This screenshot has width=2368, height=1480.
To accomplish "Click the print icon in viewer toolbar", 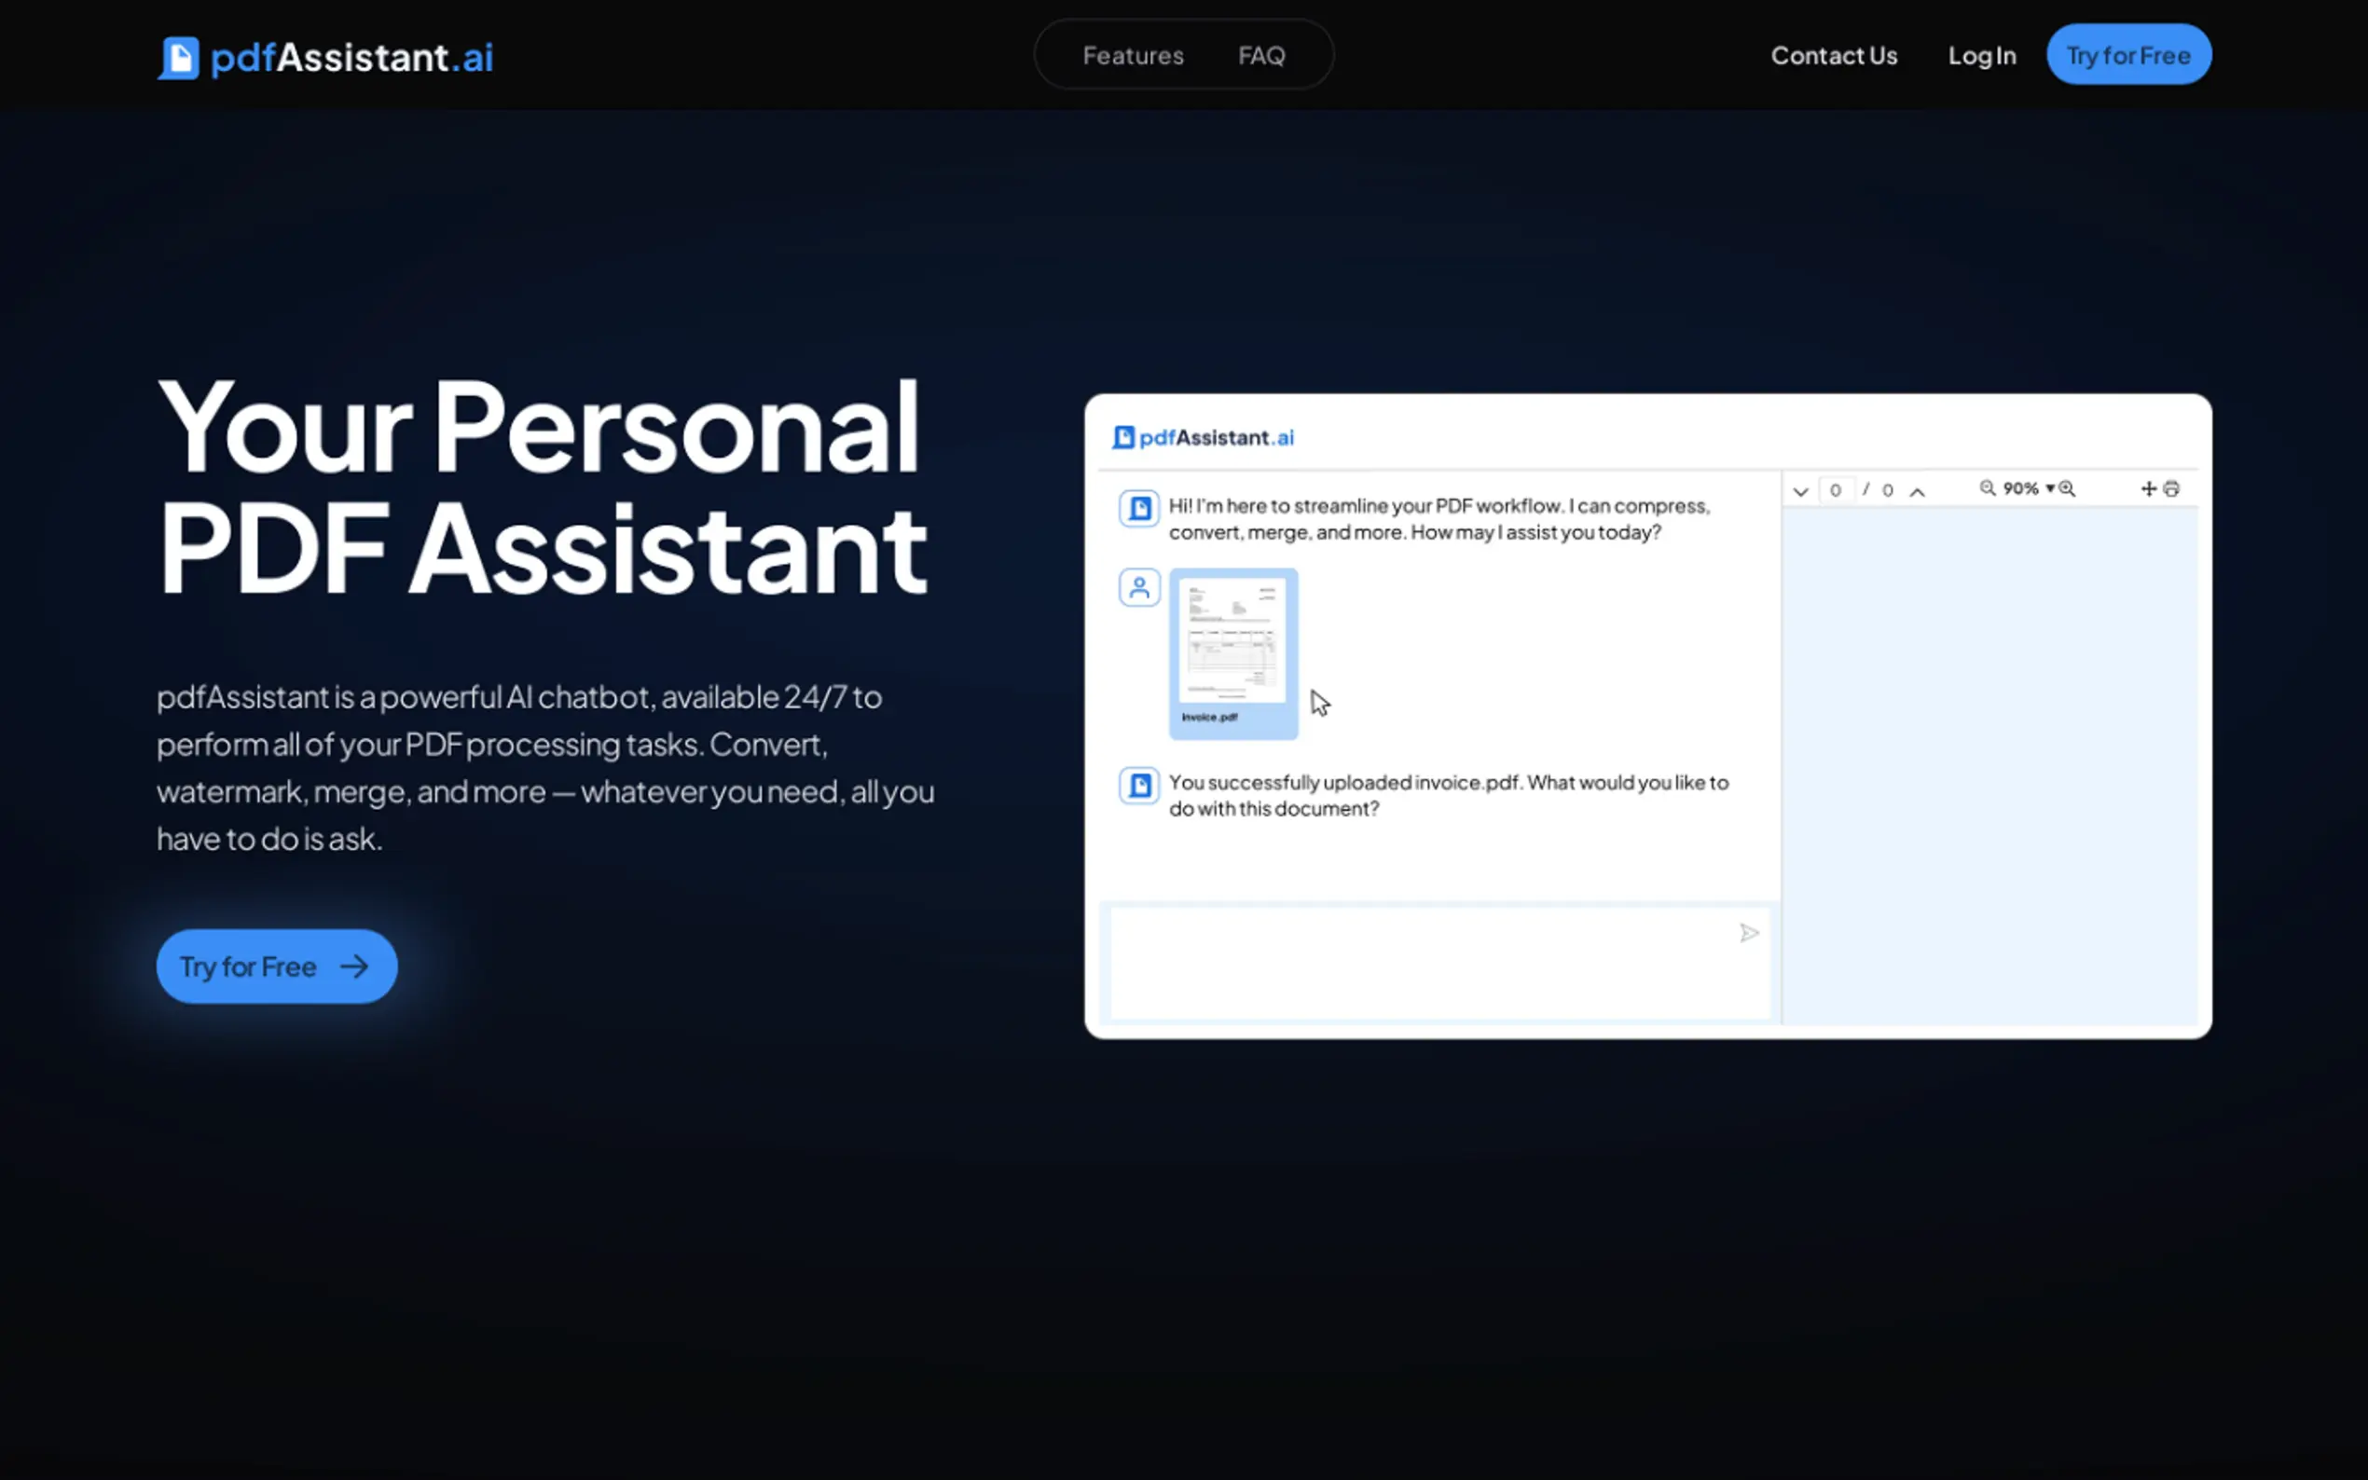I will pos(2171,488).
